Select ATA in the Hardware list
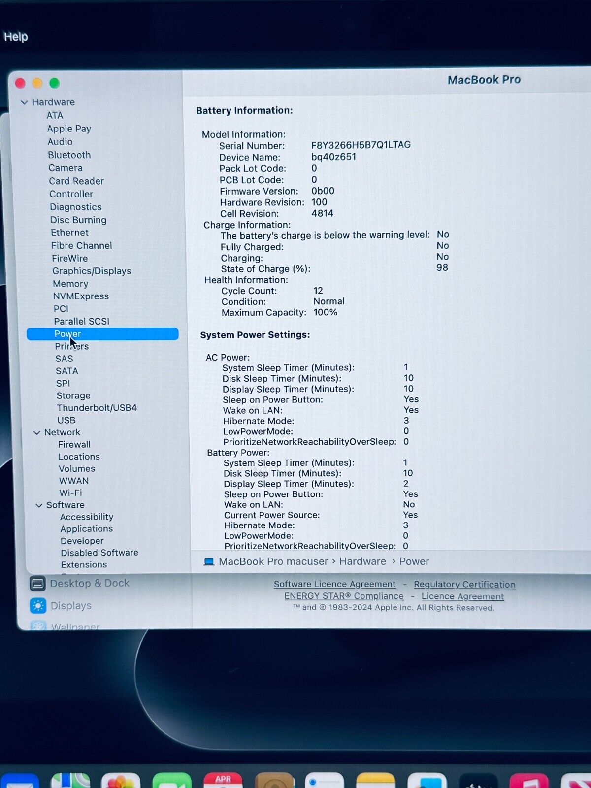 (55, 115)
